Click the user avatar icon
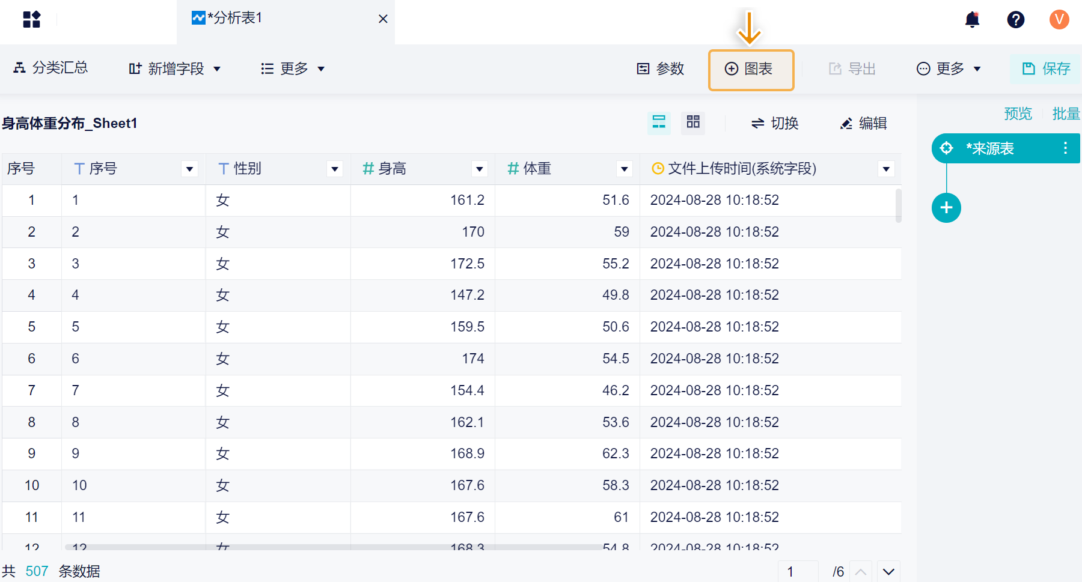This screenshot has height=582, width=1082. 1059,20
